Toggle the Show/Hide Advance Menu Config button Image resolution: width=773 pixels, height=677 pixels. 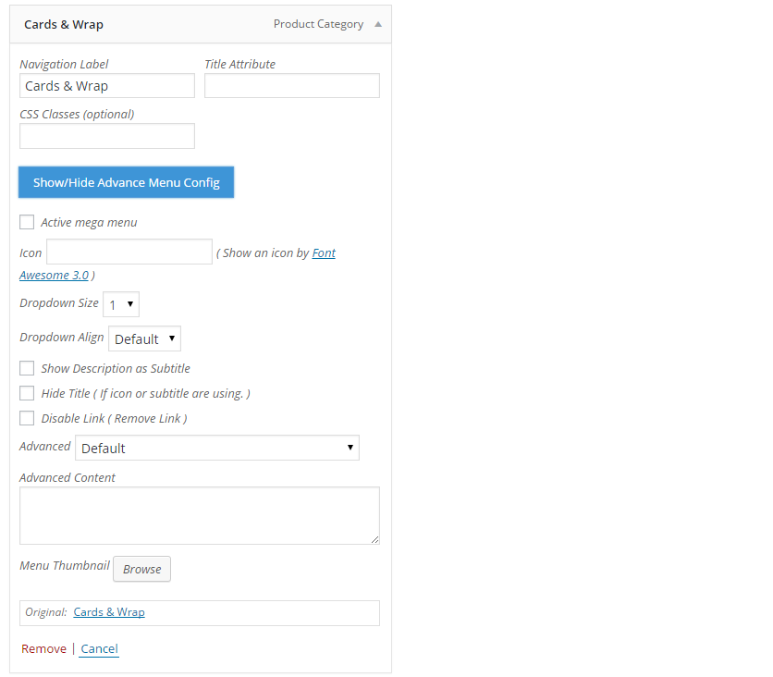[x=126, y=182]
